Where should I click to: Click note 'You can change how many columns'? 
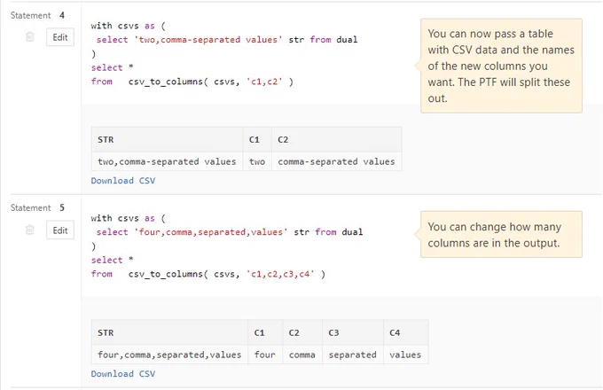click(501, 234)
